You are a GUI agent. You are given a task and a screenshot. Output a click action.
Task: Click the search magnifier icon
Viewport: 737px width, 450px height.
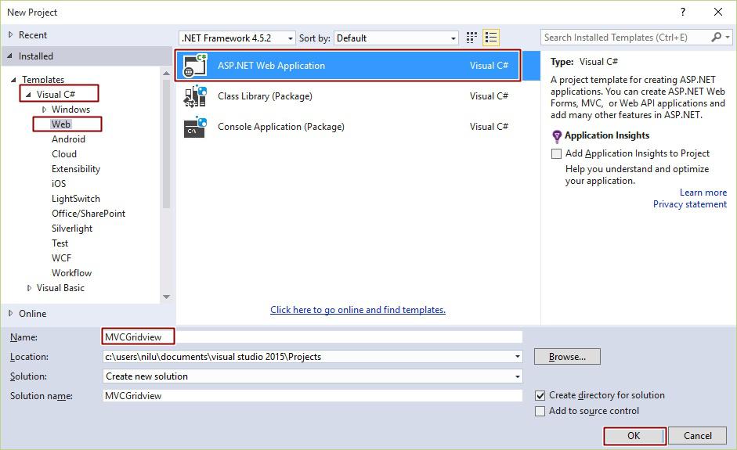[x=717, y=37]
